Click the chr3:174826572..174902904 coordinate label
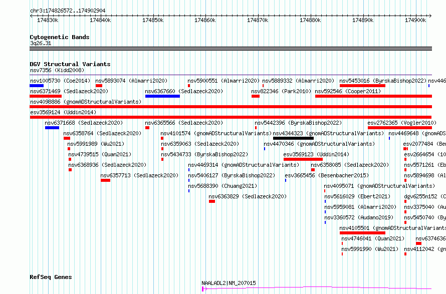 point(68,11)
